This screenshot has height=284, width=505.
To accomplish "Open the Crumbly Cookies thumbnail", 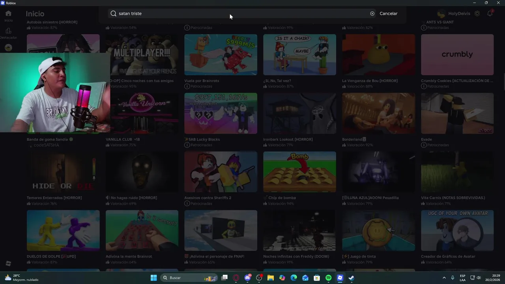I will (457, 54).
